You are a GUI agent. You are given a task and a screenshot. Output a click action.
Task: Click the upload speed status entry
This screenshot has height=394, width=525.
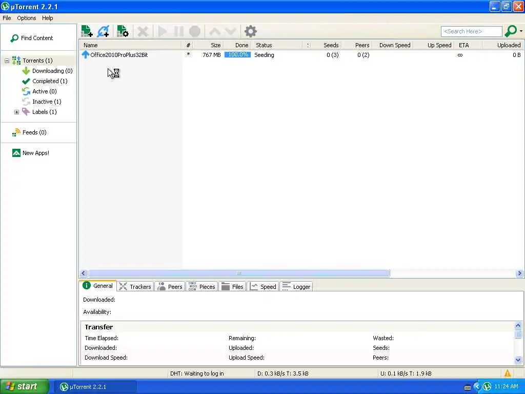tap(406, 373)
